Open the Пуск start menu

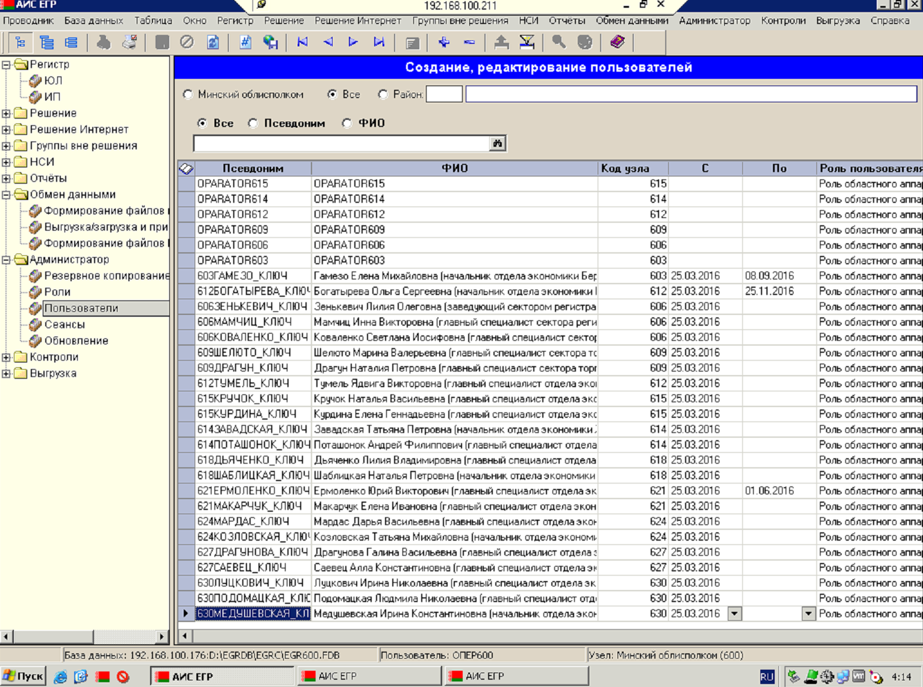coord(23,676)
